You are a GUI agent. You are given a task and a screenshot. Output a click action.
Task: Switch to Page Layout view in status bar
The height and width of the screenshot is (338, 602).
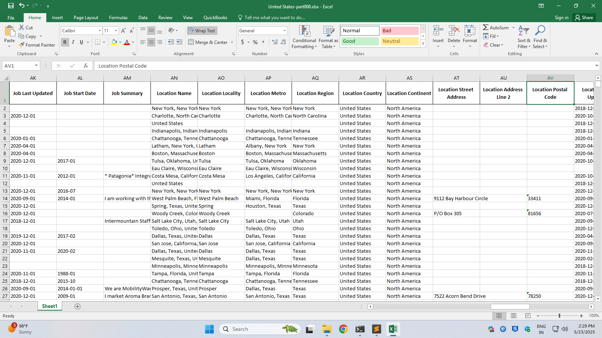click(514, 316)
